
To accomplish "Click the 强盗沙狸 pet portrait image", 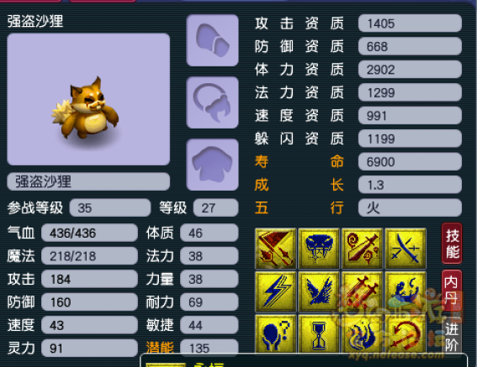I will point(88,99).
